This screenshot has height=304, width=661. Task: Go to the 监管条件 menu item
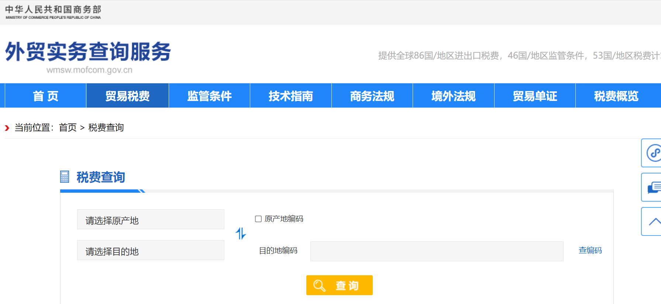[209, 96]
